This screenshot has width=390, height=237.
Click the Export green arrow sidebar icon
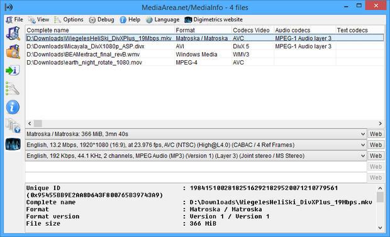(x=13, y=70)
